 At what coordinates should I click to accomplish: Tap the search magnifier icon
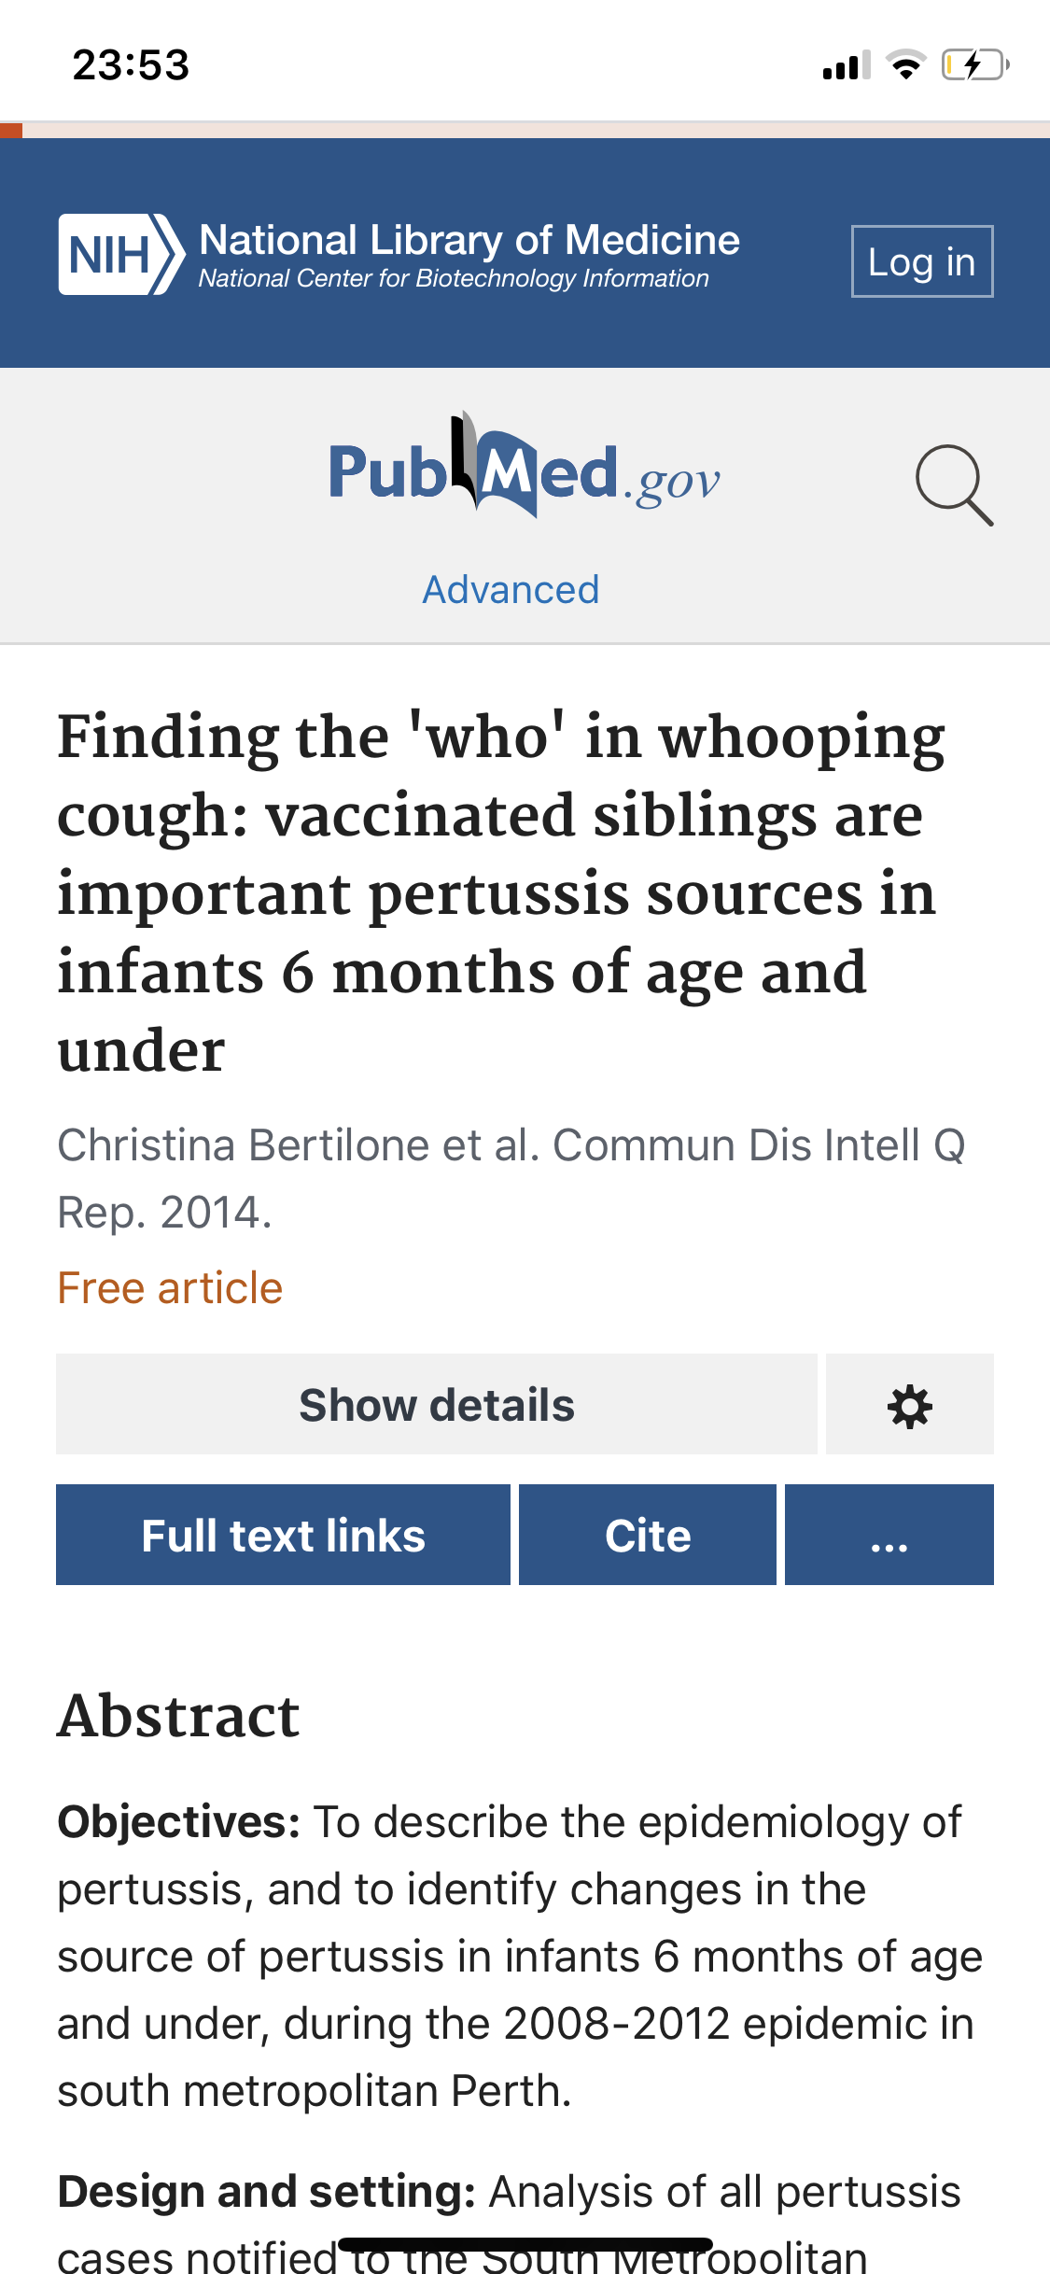tap(954, 485)
